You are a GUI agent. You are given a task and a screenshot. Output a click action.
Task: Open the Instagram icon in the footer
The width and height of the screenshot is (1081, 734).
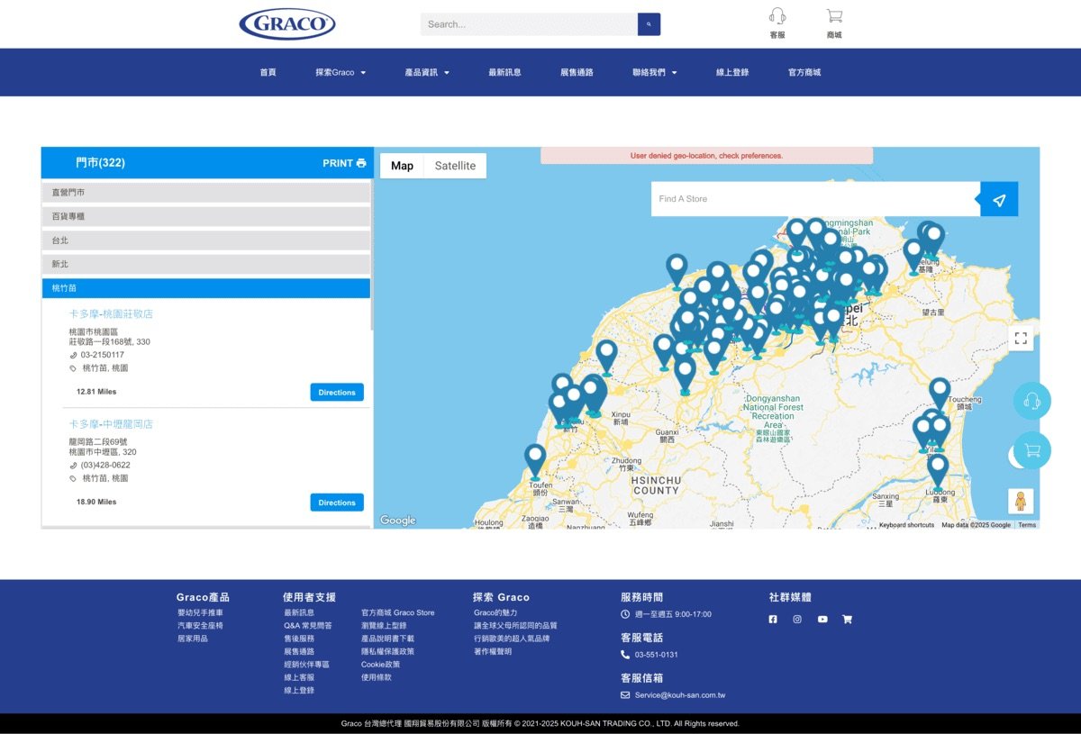click(x=797, y=619)
